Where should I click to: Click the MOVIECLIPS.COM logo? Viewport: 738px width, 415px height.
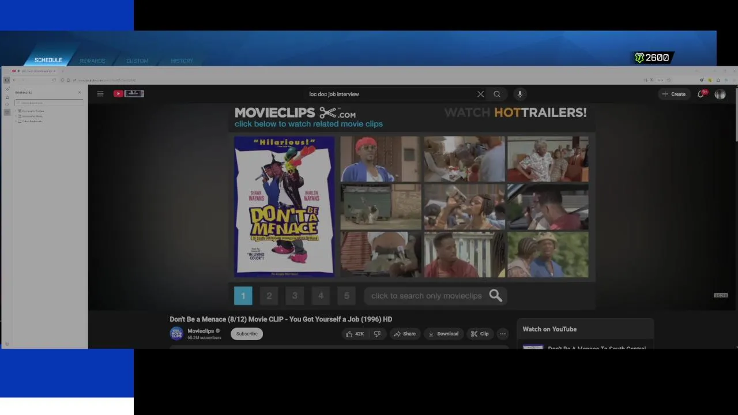click(295, 113)
